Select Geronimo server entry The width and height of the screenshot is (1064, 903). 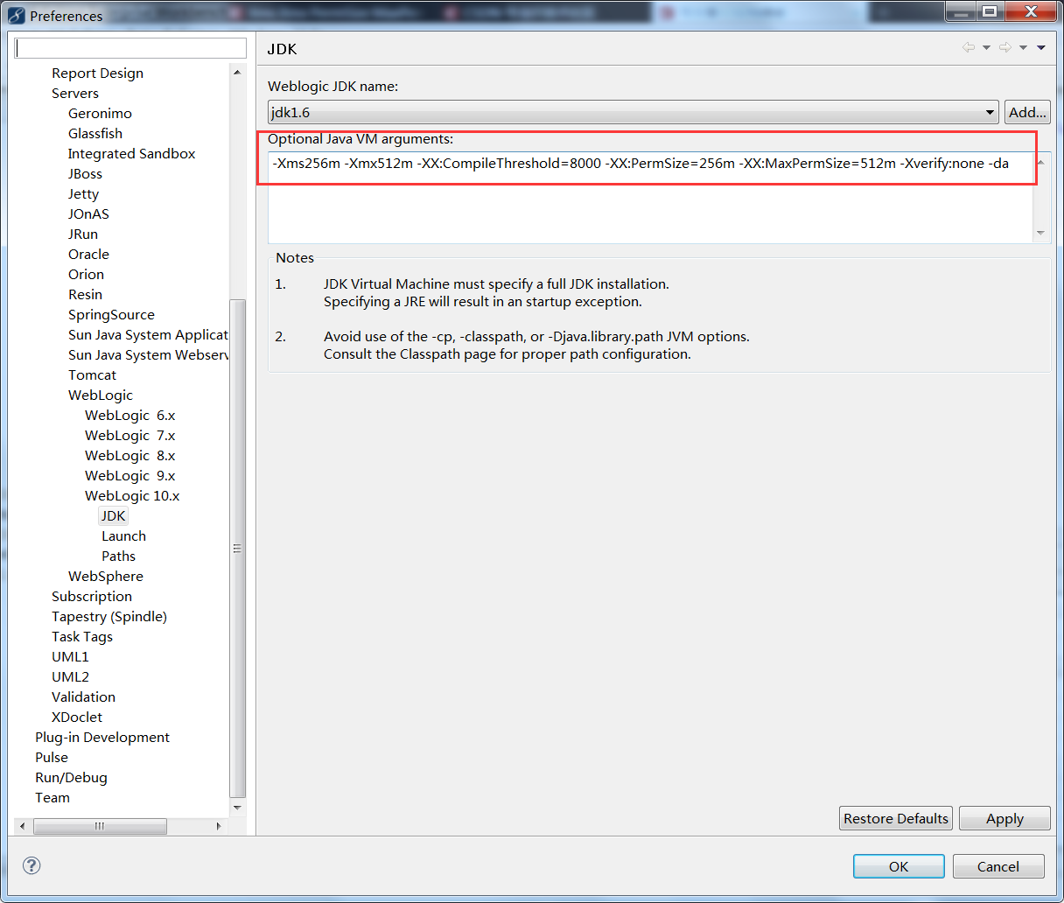(100, 114)
